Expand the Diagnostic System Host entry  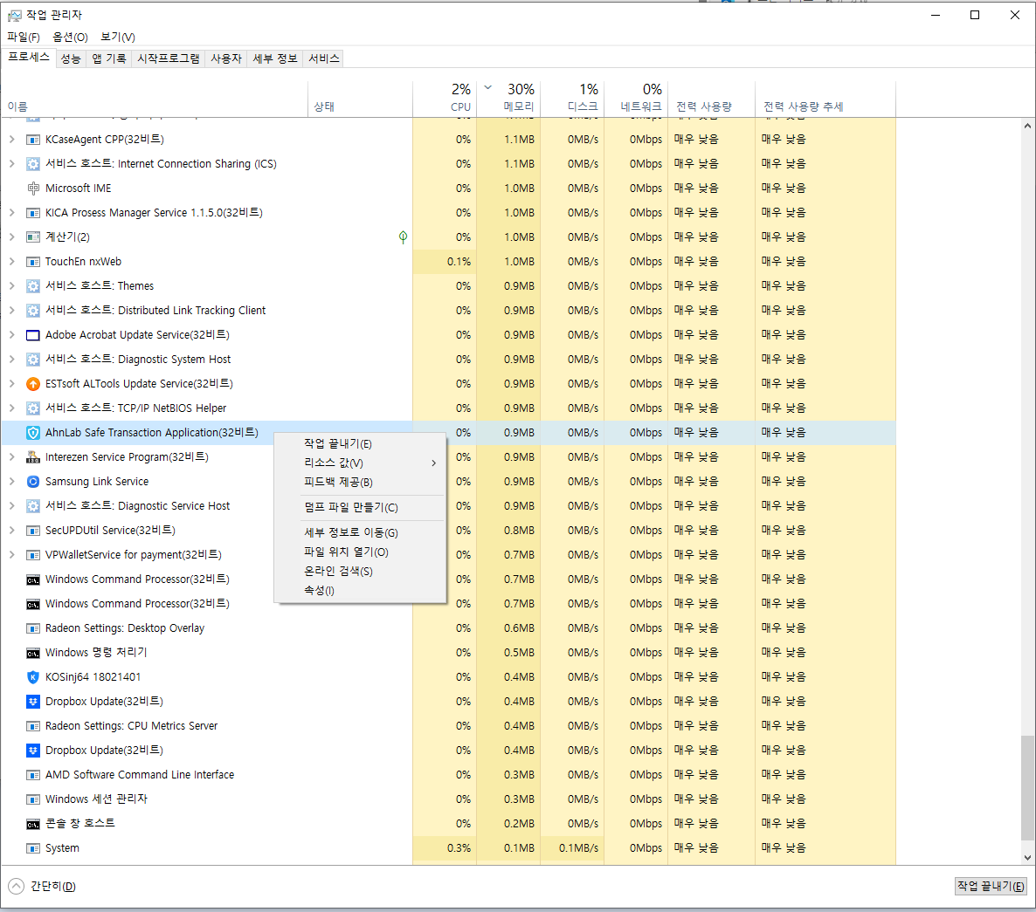pyautogui.click(x=12, y=359)
